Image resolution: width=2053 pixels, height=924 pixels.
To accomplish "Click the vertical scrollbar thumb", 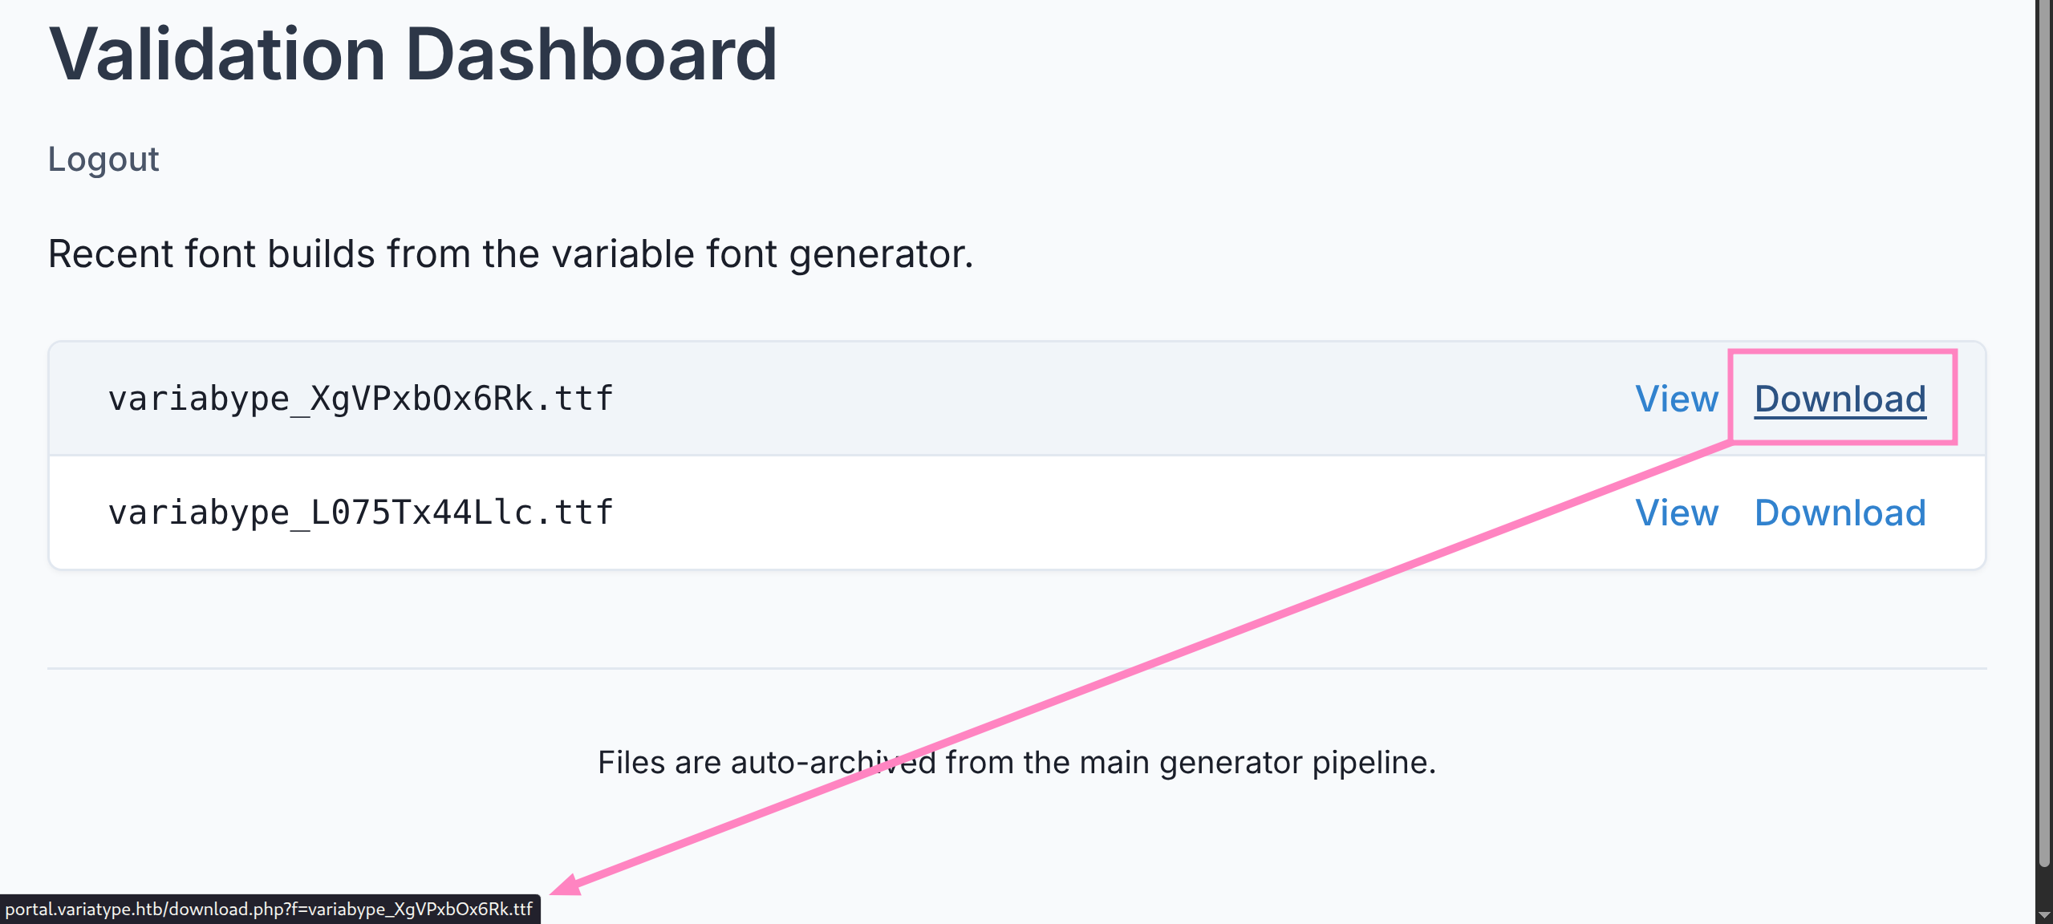I will pyautogui.click(x=2043, y=433).
